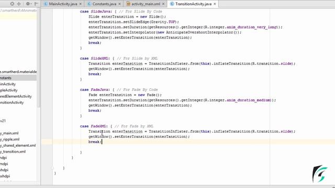Image resolution: width=335 pixels, height=188 pixels.
Task: Click the fold marker in the gutter near the closing brace
Action: (x=52, y=168)
